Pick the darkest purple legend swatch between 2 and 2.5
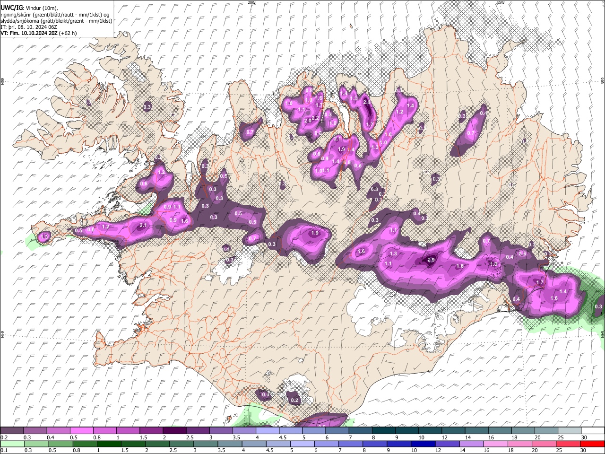 point(174,430)
